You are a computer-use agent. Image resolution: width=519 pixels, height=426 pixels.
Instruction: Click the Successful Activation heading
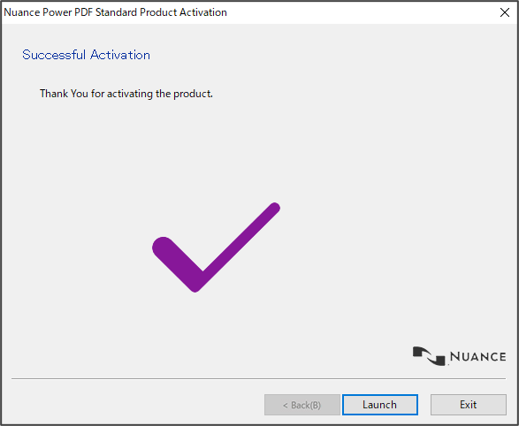pyautogui.click(x=86, y=55)
